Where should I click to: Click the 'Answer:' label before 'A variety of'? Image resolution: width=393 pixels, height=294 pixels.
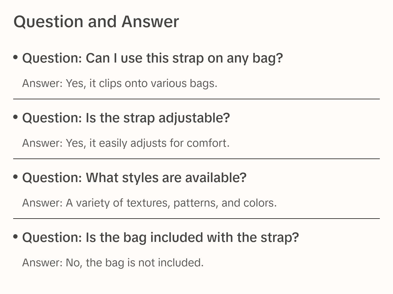(x=43, y=203)
